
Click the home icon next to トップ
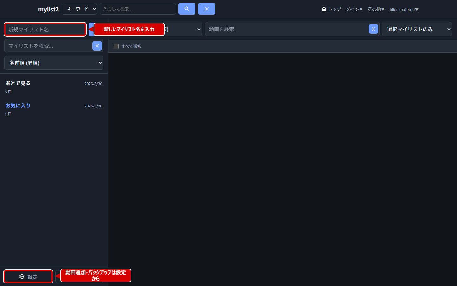[x=324, y=9]
